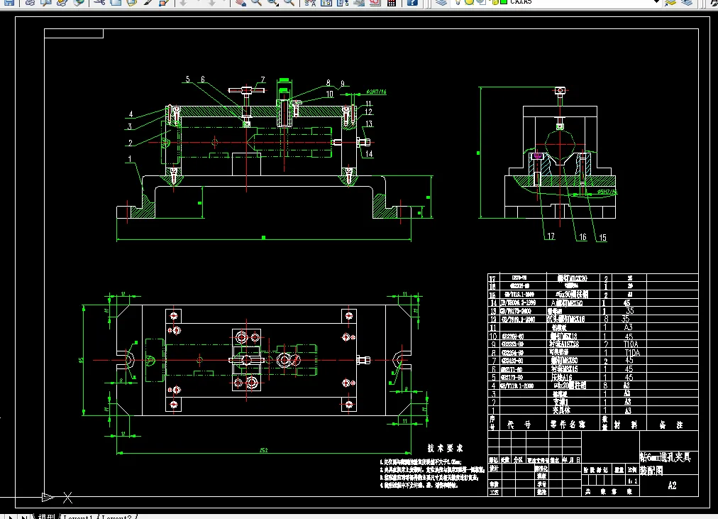The image size is (718, 519).
Task: Click the Layer Previous icon
Action: [687, 2]
